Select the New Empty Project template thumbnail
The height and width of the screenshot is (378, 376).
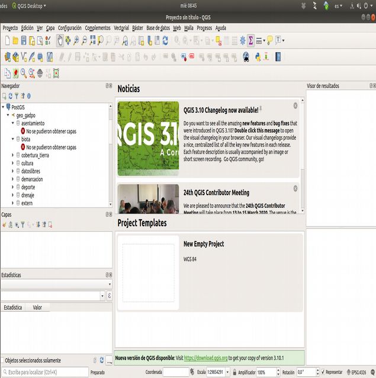[148, 273]
